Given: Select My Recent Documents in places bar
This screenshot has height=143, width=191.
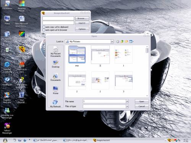Looking at the screenshot, I should pyautogui.click(x=55, y=51).
